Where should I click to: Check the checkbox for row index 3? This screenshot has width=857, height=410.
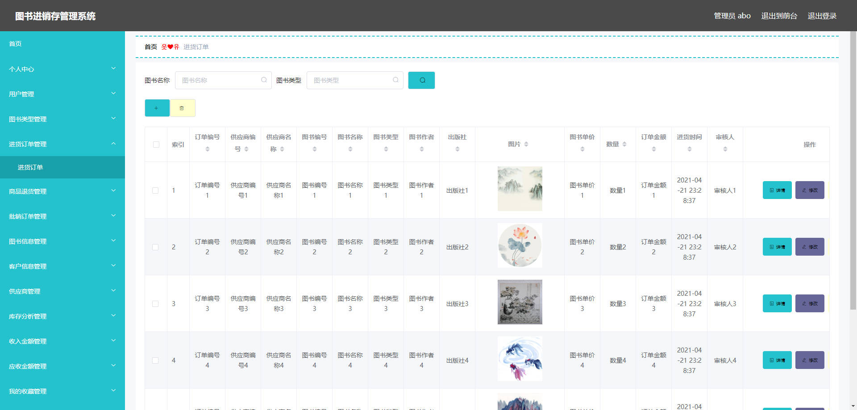pyautogui.click(x=155, y=304)
